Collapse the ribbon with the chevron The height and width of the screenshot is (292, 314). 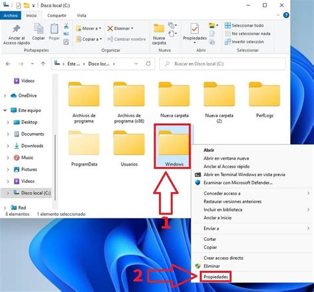tap(278, 15)
